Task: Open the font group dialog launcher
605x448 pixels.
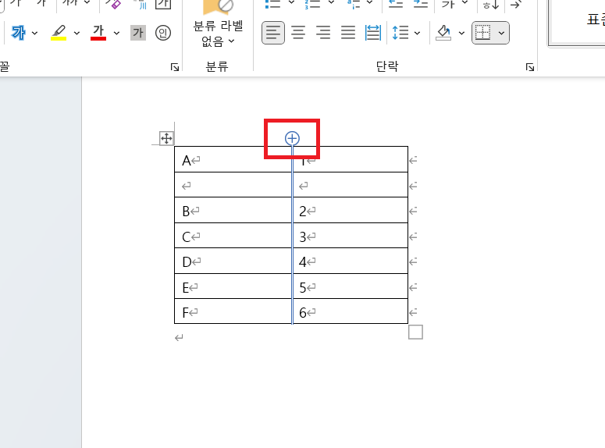Action: point(175,68)
